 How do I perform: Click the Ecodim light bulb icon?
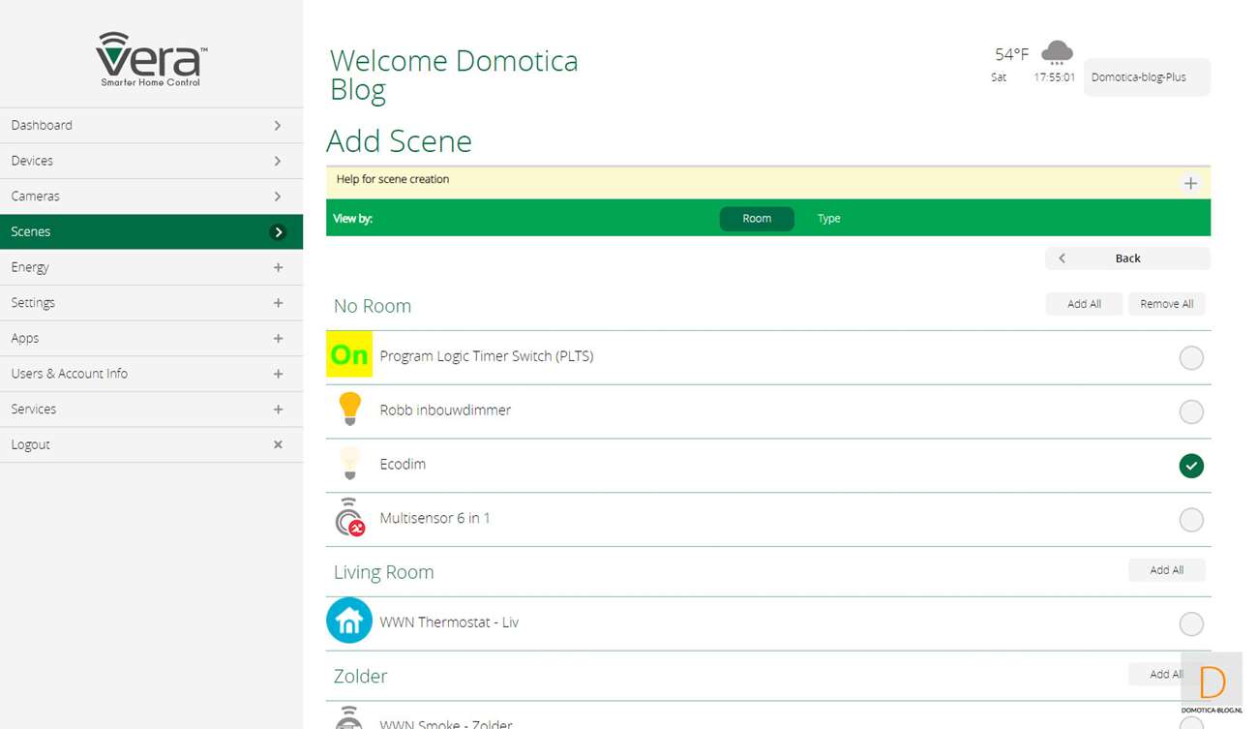[349, 464]
